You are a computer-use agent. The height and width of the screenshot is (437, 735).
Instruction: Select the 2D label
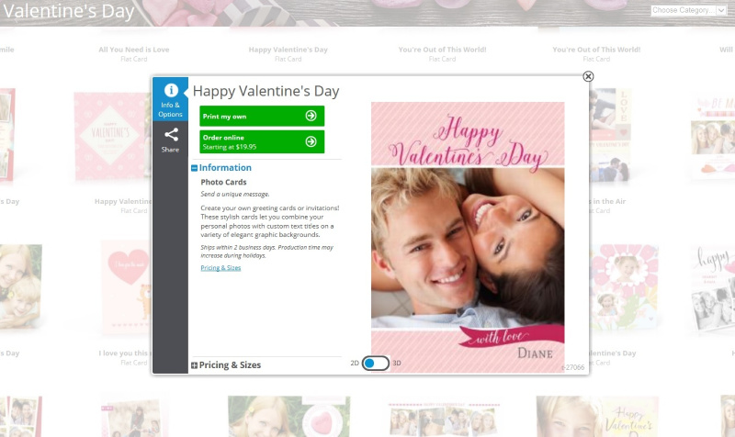(x=355, y=363)
